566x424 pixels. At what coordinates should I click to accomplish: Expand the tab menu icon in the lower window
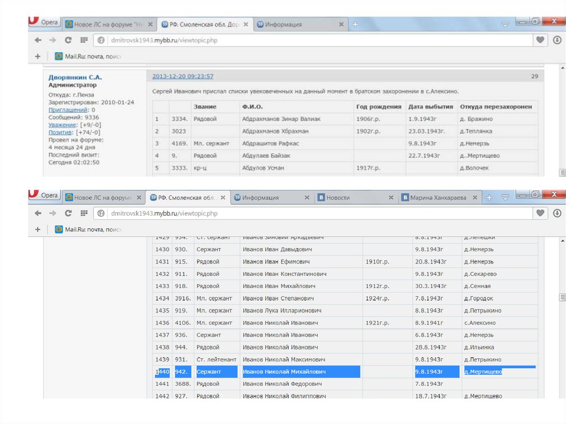click(x=505, y=197)
